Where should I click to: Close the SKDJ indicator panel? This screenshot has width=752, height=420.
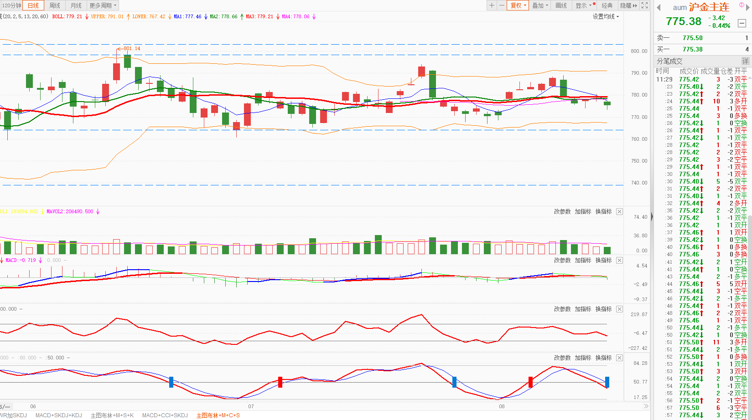pyautogui.click(x=619, y=358)
